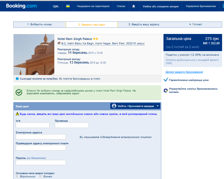This screenshot has height=179, width=224.
Task: Open the Списки menu
Action: tap(121, 6)
